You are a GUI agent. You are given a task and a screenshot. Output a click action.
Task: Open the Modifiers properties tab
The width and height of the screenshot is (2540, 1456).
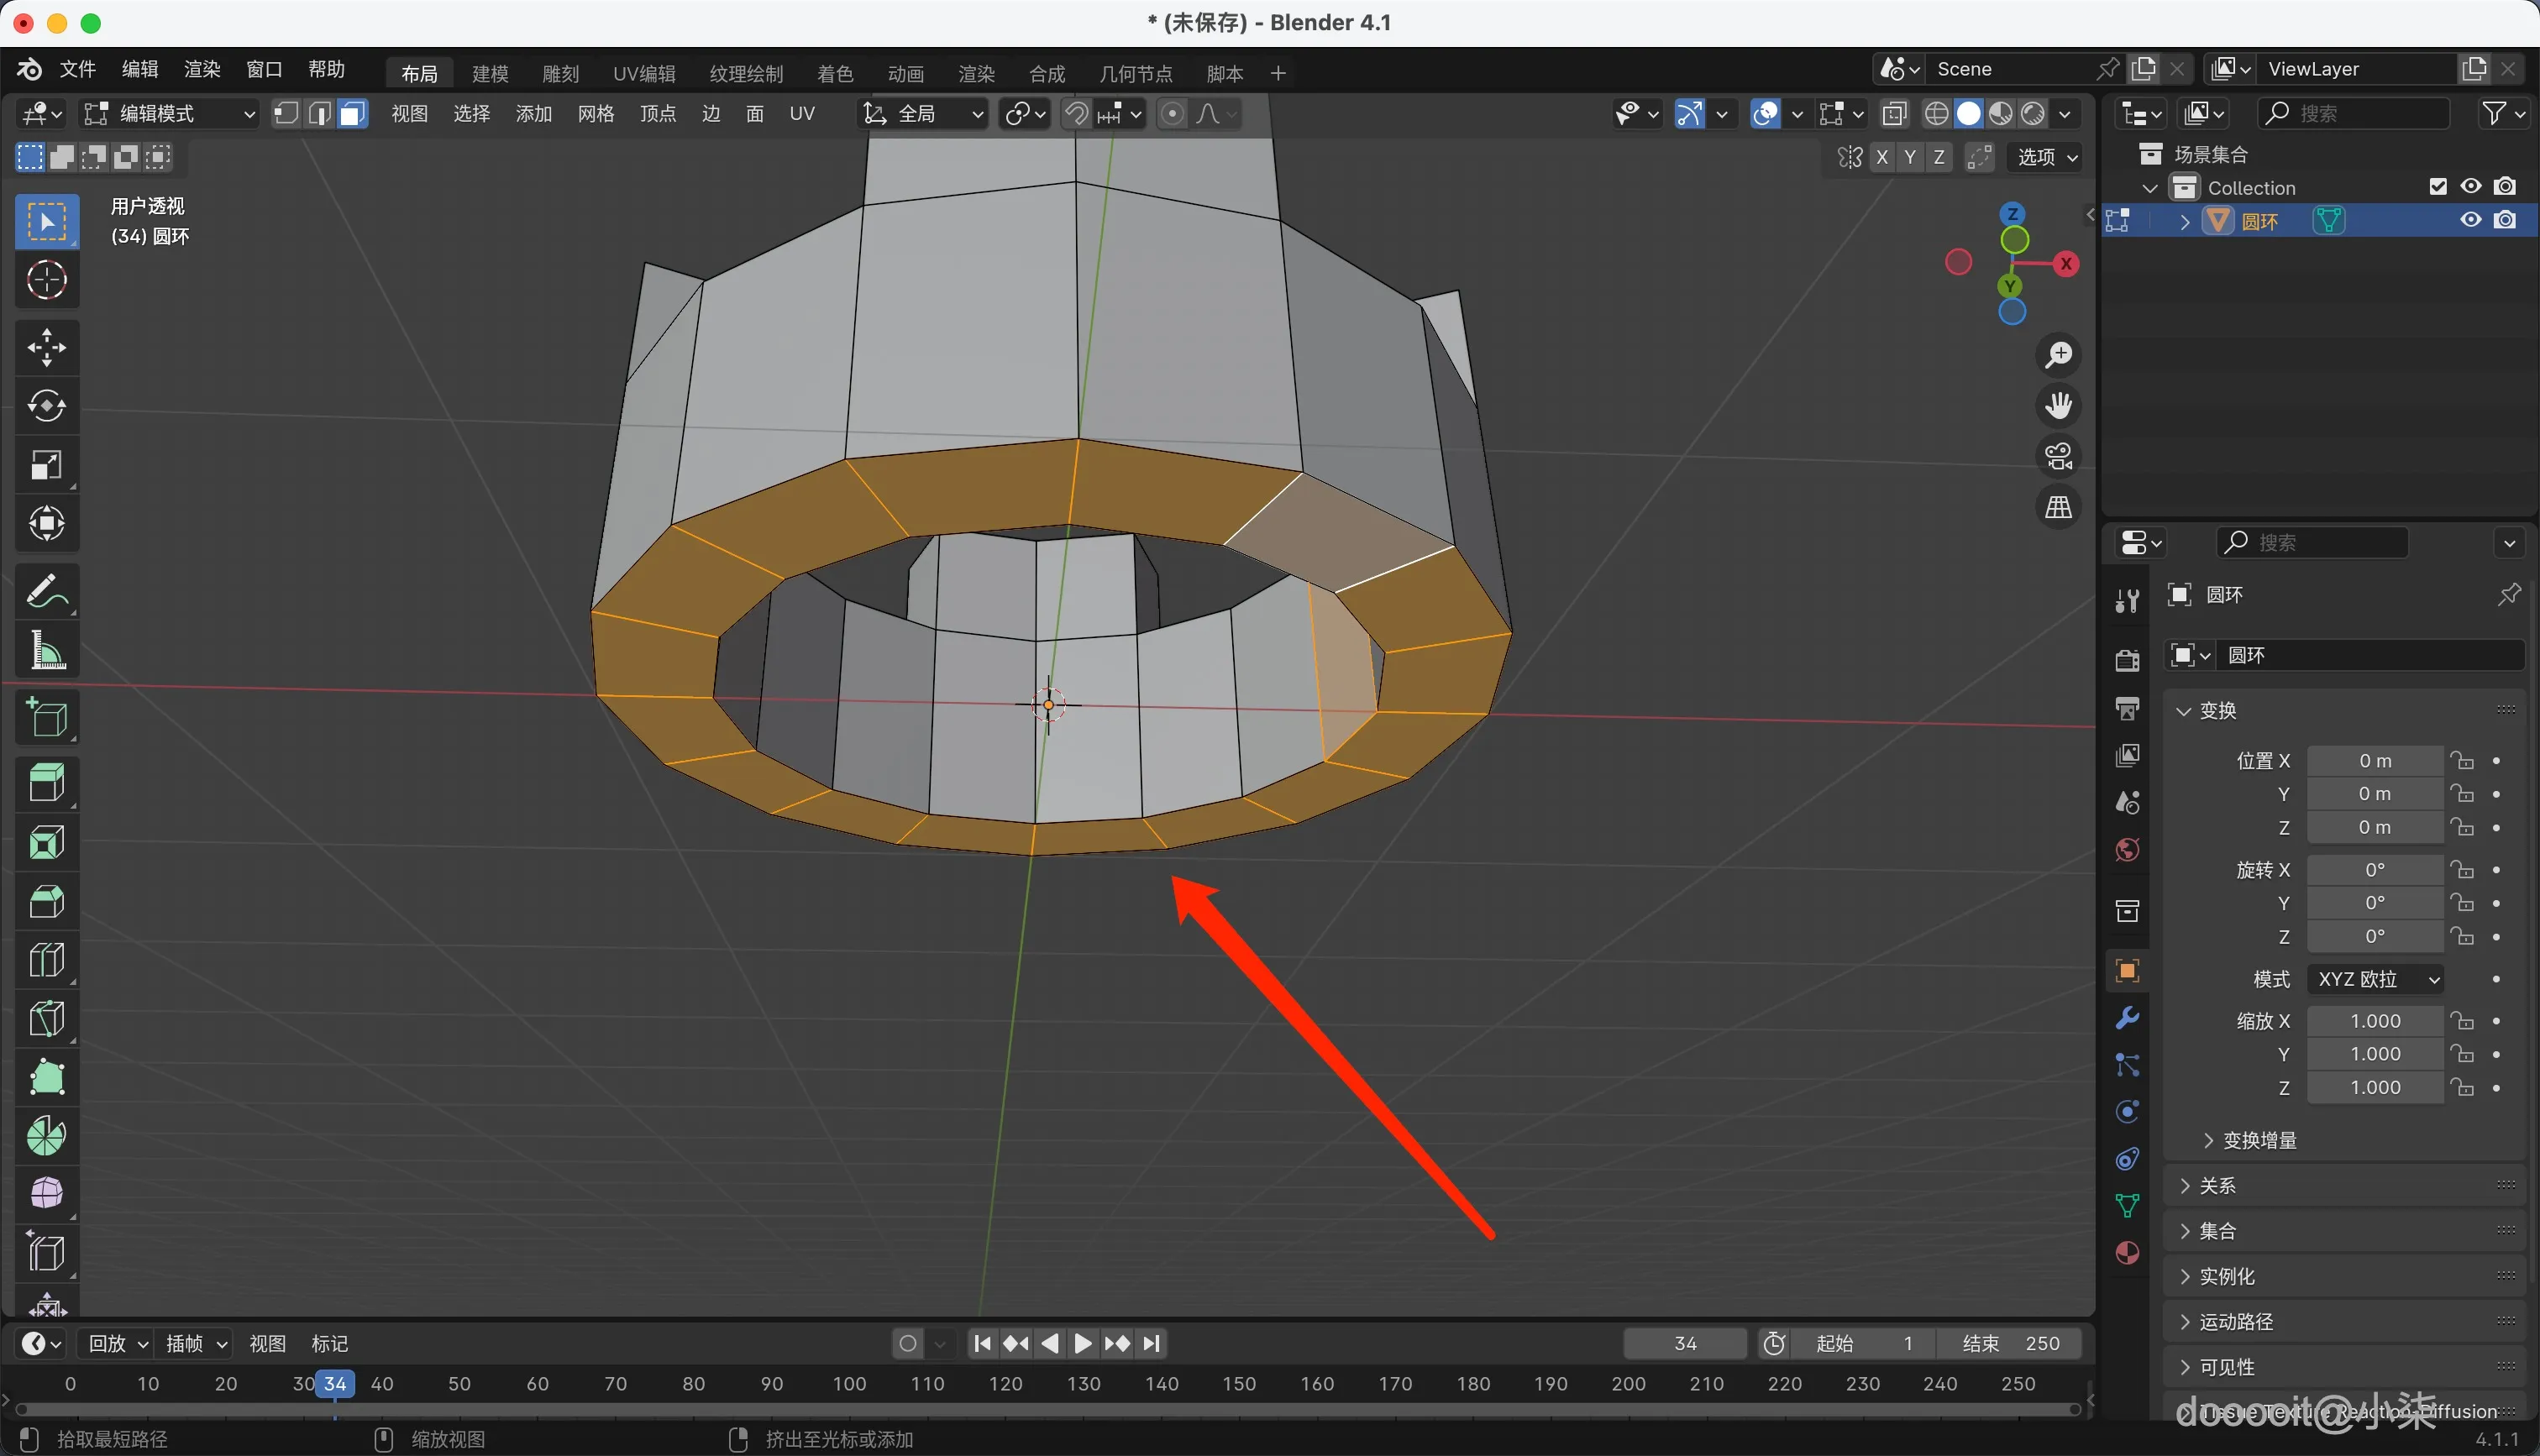click(x=2127, y=1018)
